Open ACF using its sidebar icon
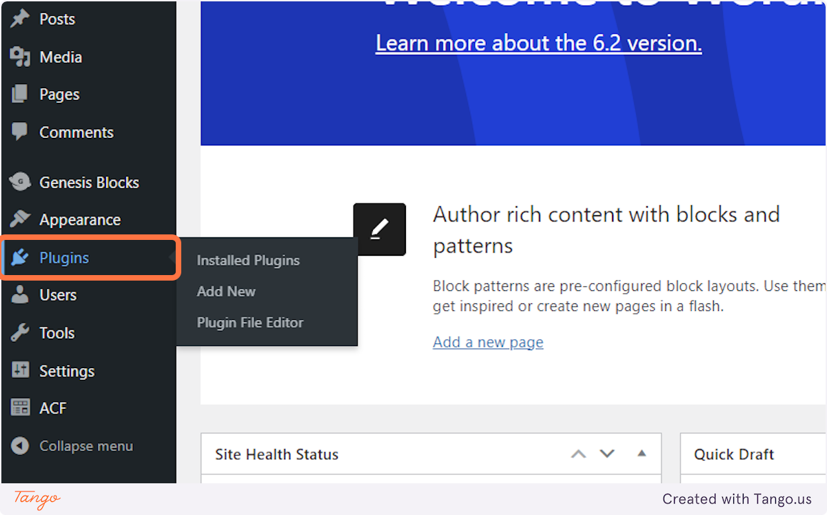 pyautogui.click(x=19, y=407)
